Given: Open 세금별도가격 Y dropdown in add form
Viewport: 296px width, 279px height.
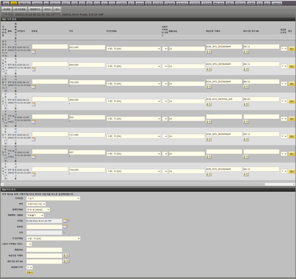Looking at the screenshot, I should 29,267.
